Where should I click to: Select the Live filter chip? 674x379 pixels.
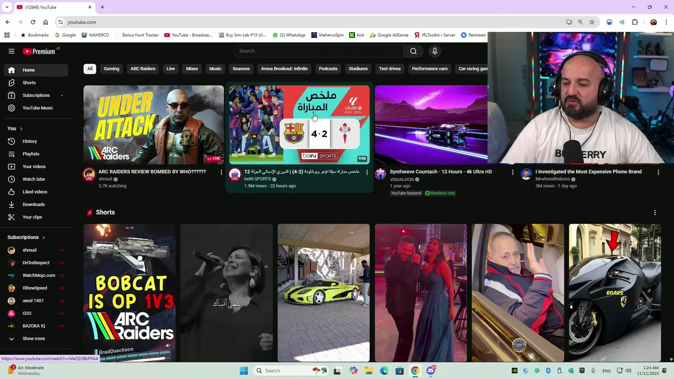tap(171, 69)
